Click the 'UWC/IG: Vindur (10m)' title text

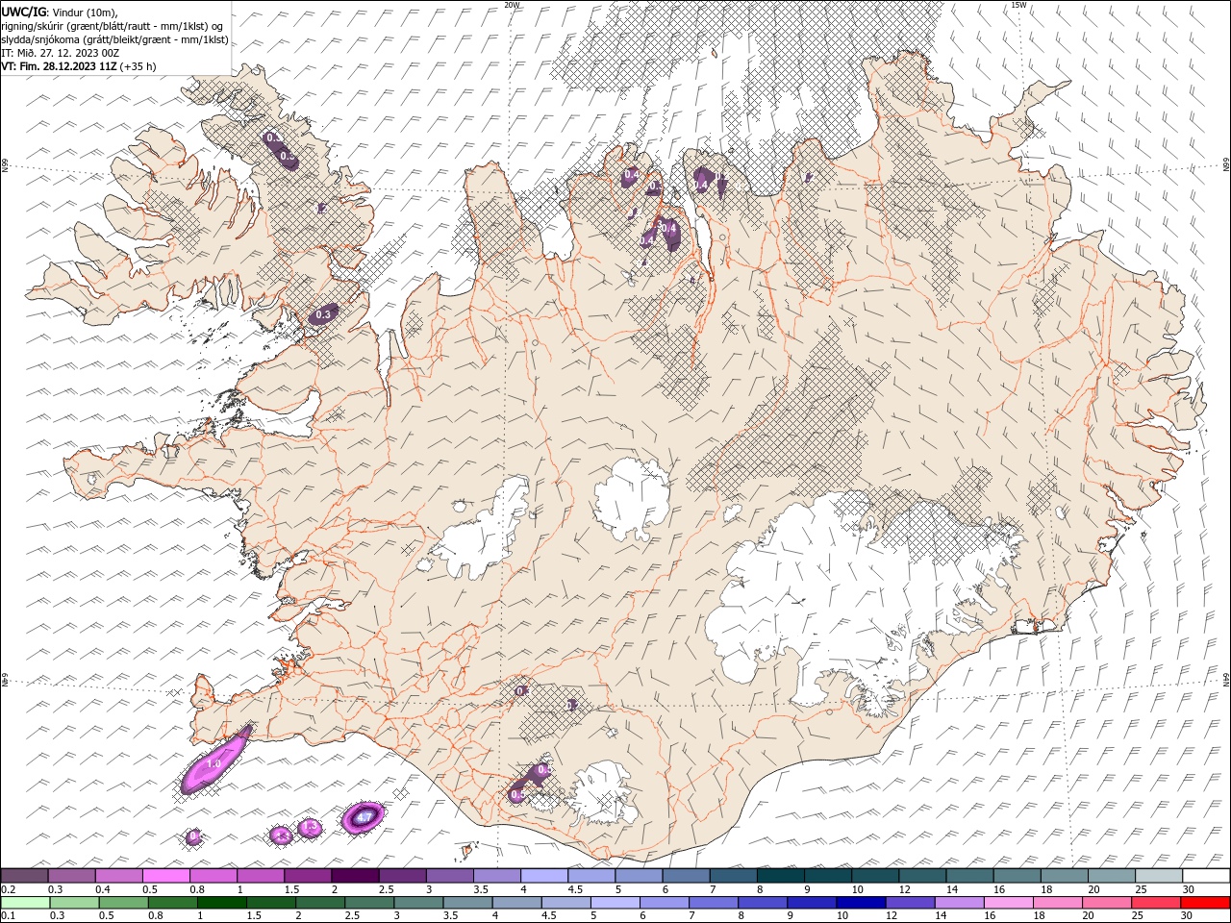point(61,12)
